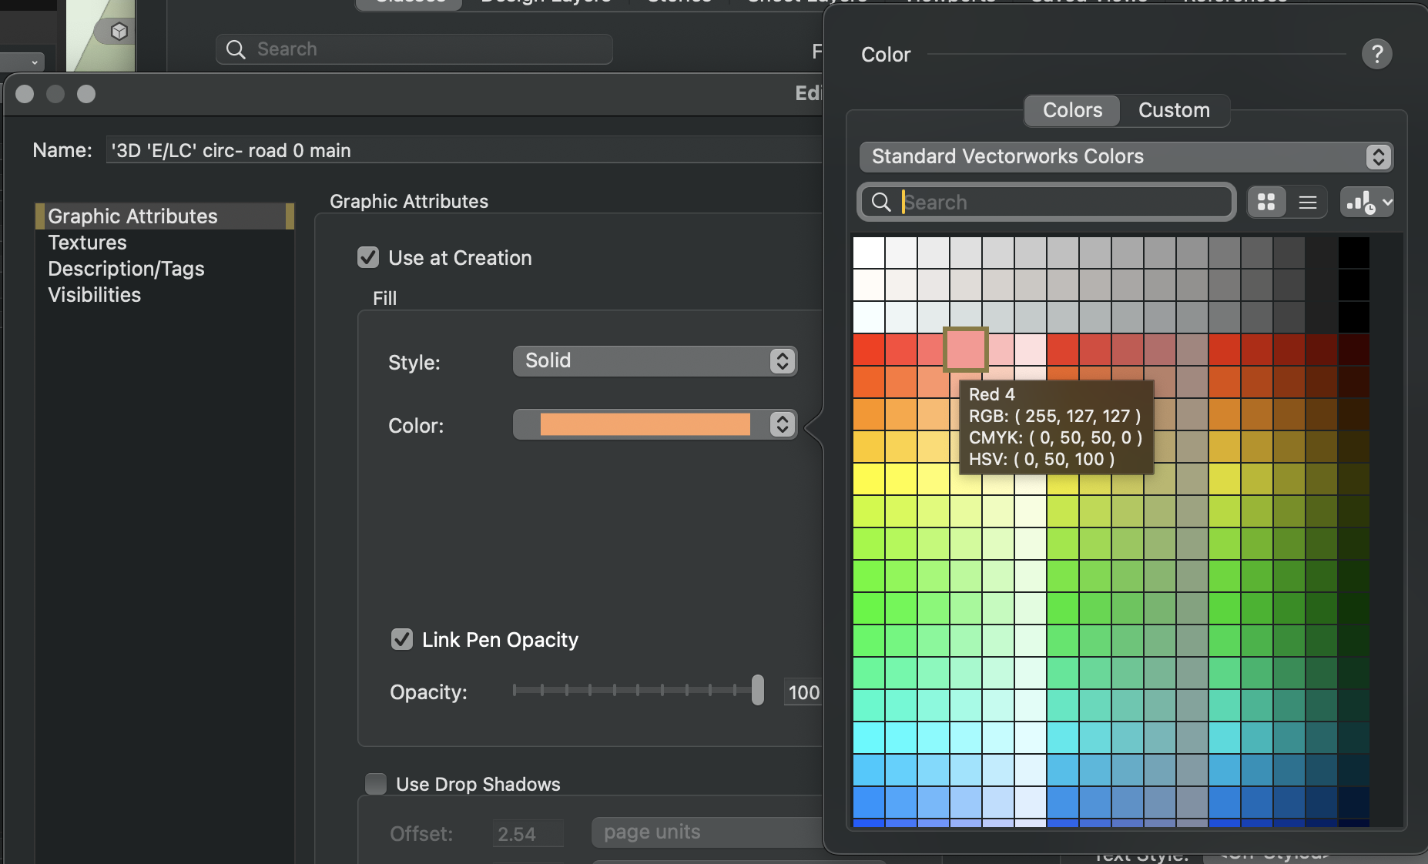Uncheck the Use at Creation checkbox

click(x=368, y=257)
